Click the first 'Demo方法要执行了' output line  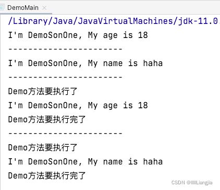[x=43, y=92]
